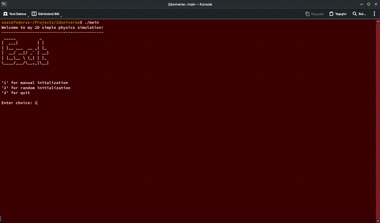Click the Kopyala copy button
This screenshot has width=380, height=223.
(x=314, y=14)
